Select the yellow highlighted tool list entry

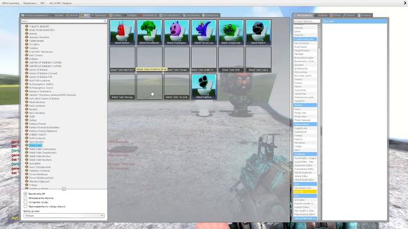coord(305,191)
